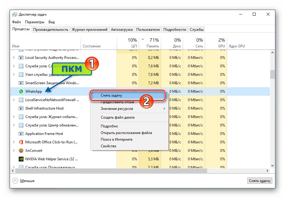Click SmartScreen Защитника Windows process icon

point(21,83)
